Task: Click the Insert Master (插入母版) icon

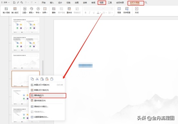Action: 6,10
